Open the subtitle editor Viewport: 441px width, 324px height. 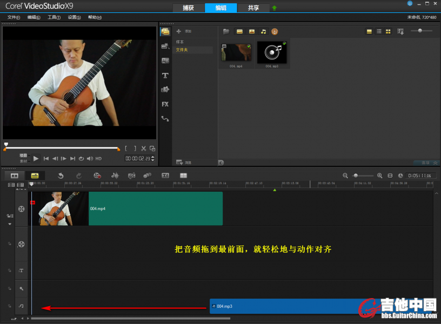click(x=165, y=175)
